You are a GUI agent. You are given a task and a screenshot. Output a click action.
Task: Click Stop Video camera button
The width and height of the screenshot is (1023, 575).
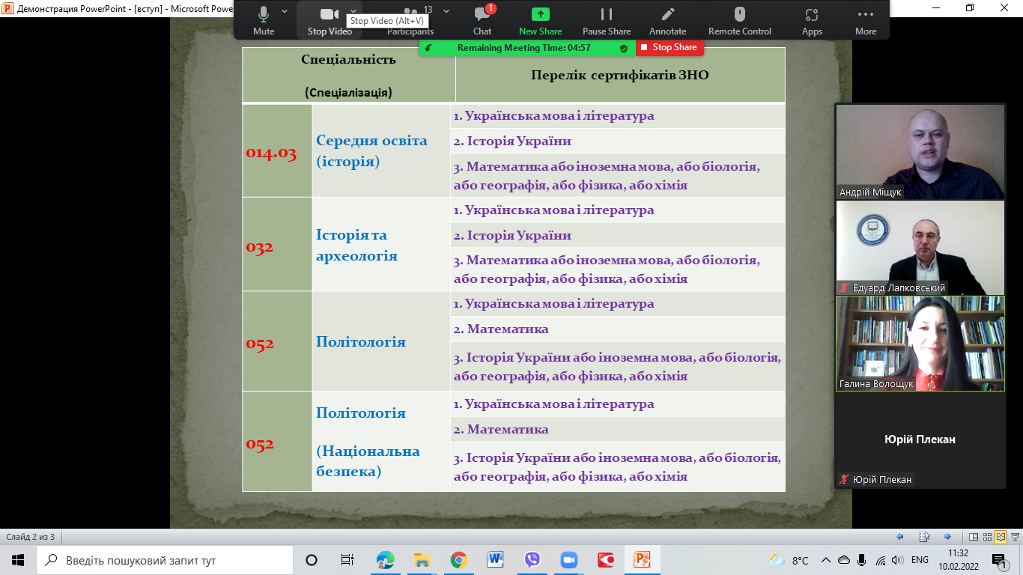click(x=330, y=19)
